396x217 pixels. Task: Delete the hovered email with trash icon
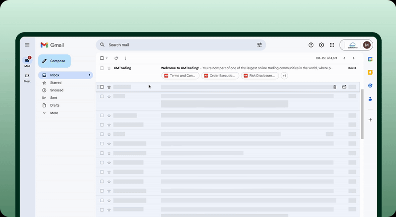[x=335, y=87]
